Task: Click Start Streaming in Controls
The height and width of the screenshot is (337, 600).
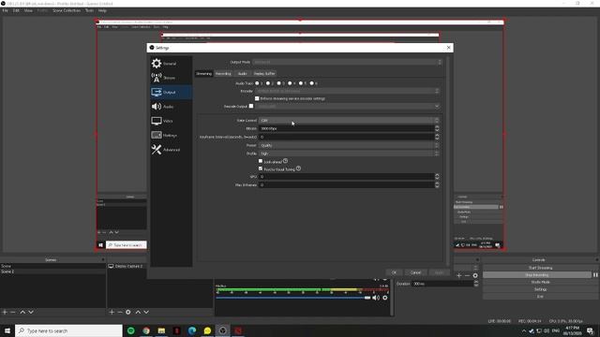Action: [540, 268]
